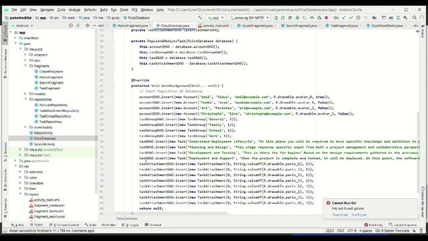This screenshot has height=241, width=428.
Task: Collapse the layout folder
Action: tap(21, 194)
